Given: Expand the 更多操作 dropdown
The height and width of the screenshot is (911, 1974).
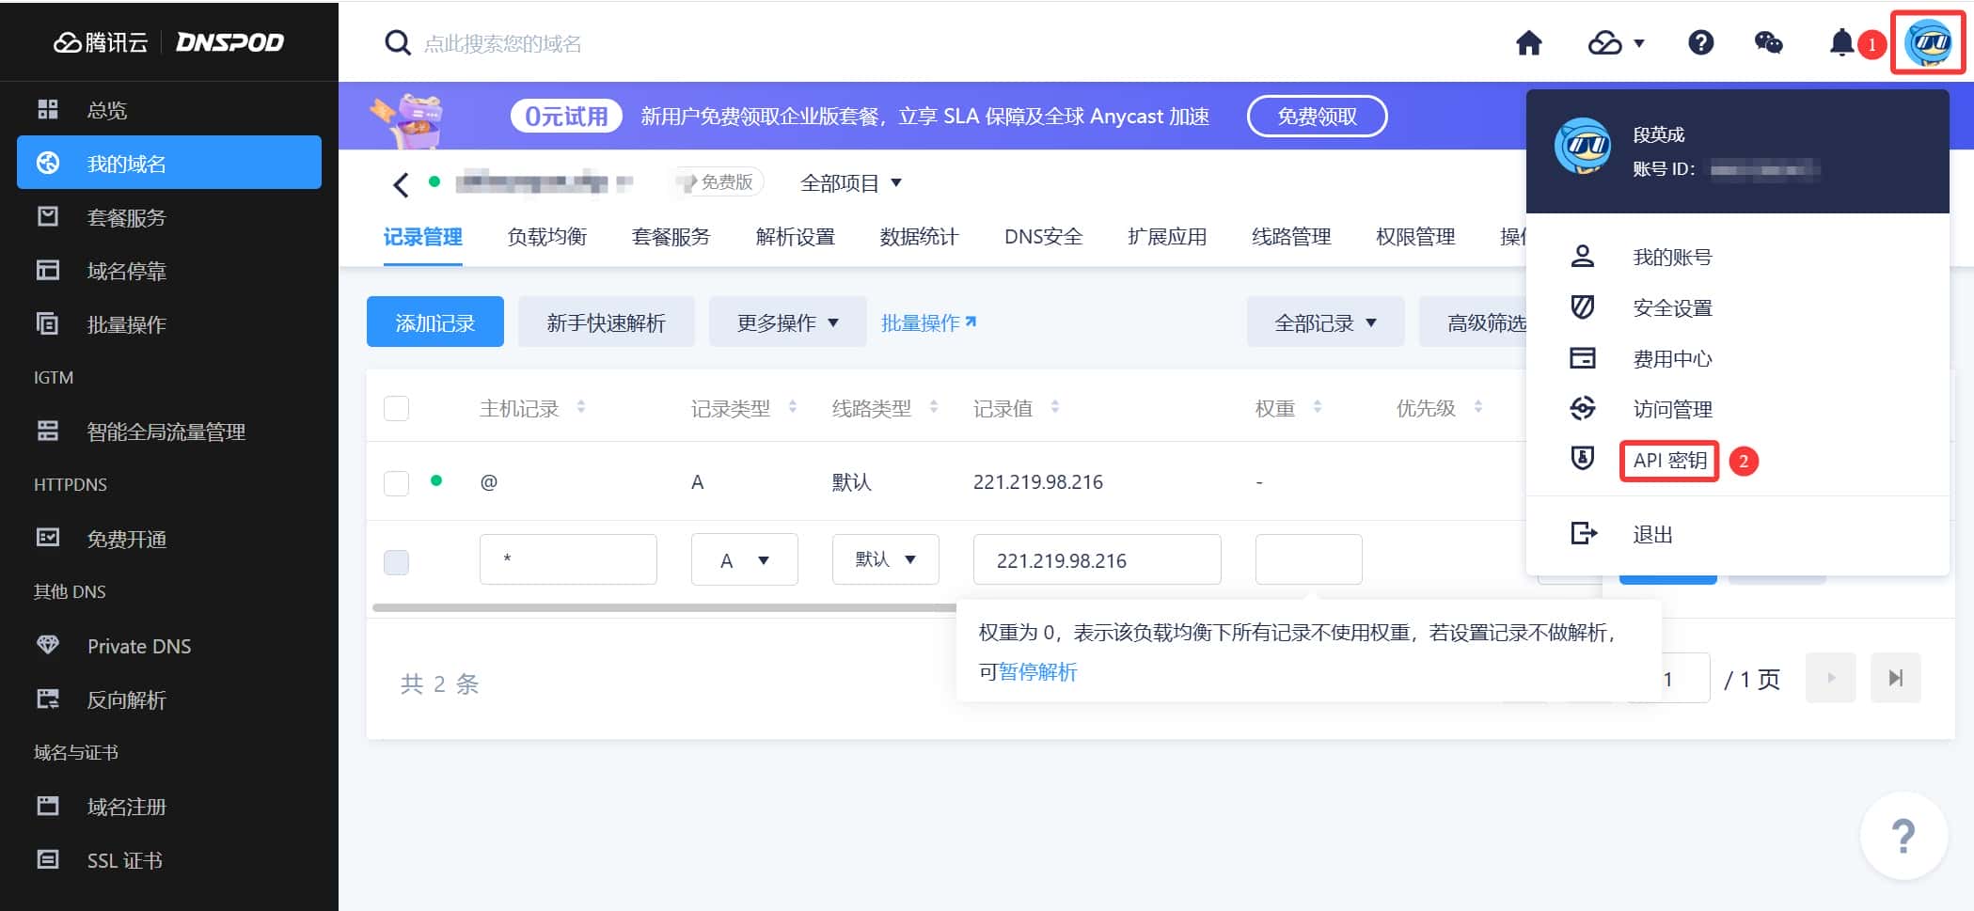Looking at the screenshot, I should pos(787,322).
